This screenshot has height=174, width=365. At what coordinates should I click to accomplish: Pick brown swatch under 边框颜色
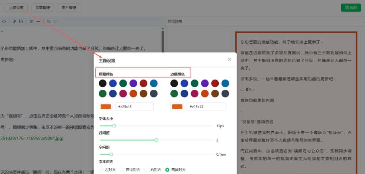(215, 93)
